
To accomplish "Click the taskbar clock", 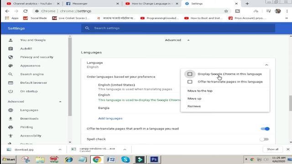I will tap(279, 159).
